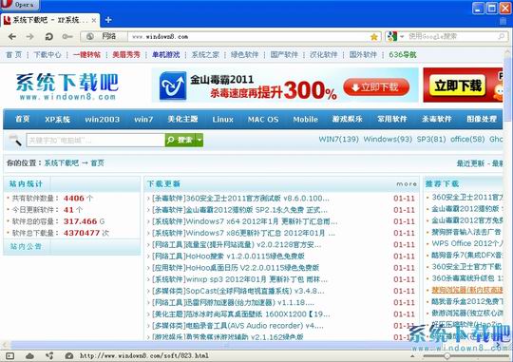Screen dimensions: 513x362
Task: Bookmark the page with the star icon
Action: click(374, 37)
